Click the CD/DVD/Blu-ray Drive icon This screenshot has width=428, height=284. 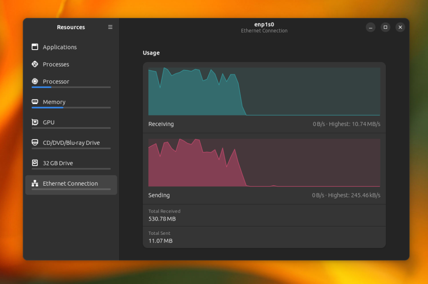pos(35,142)
